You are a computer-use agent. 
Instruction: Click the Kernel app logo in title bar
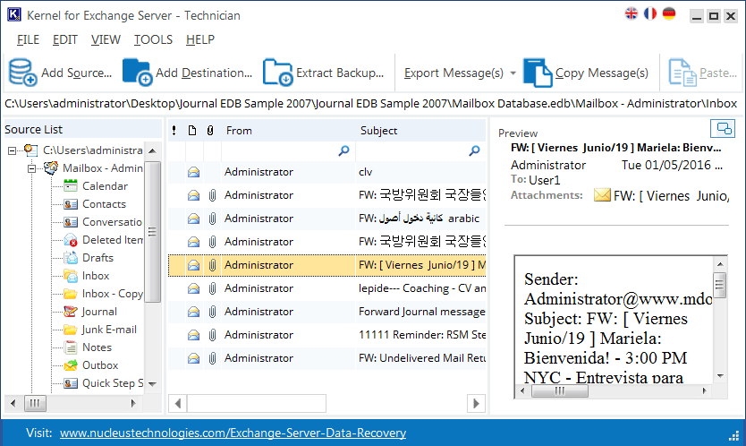(13, 14)
